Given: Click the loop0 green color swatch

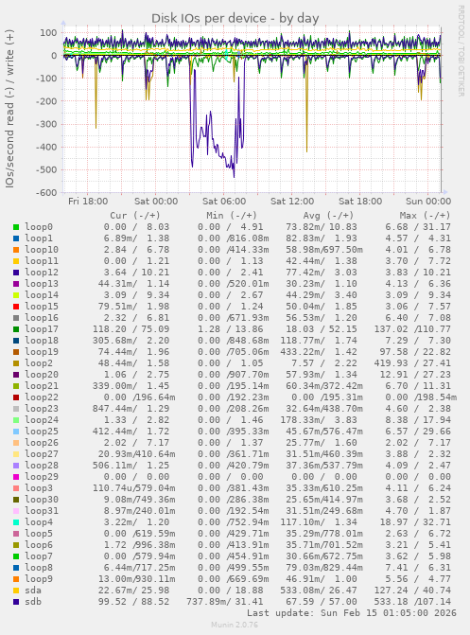Looking at the screenshot, I should click(16, 227).
